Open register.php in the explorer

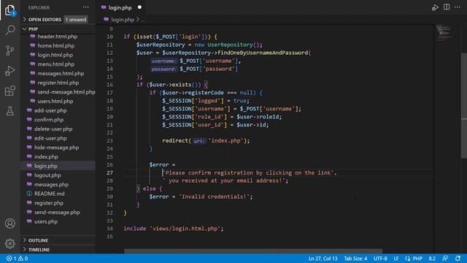tap(49, 203)
